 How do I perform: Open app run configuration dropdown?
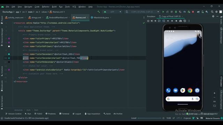point(113,12)
